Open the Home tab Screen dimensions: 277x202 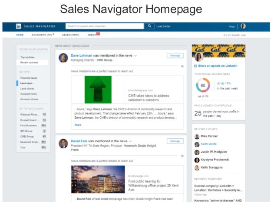tap(20, 35)
